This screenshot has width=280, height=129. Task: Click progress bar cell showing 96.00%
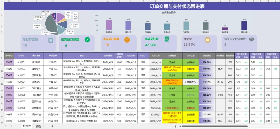point(207,69)
